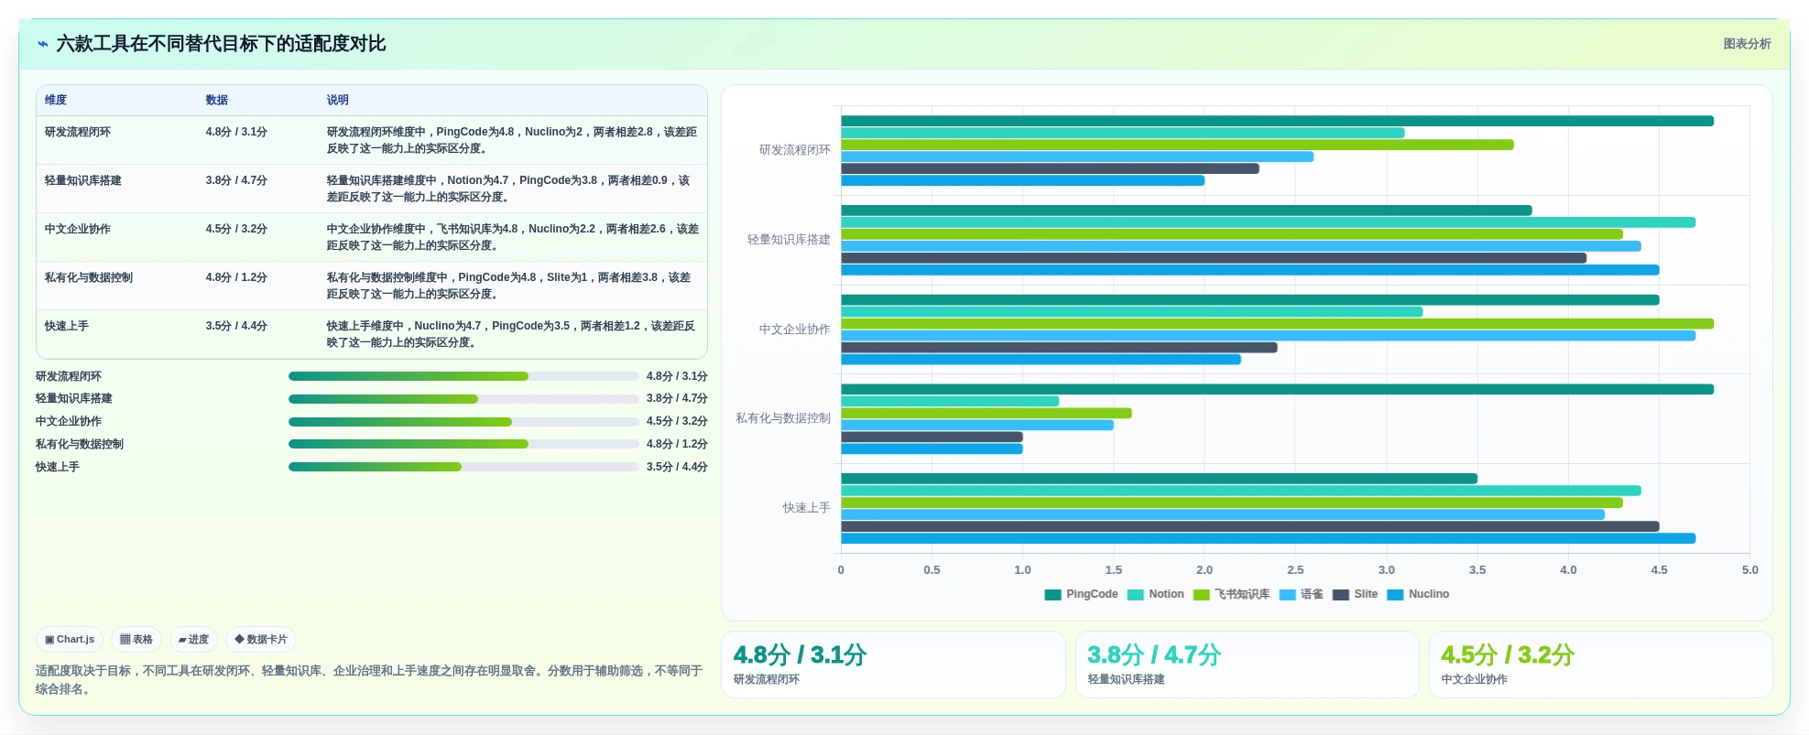Click the 数据 column header
This screenshot has width=1809, height=735.
pos(217,101)
